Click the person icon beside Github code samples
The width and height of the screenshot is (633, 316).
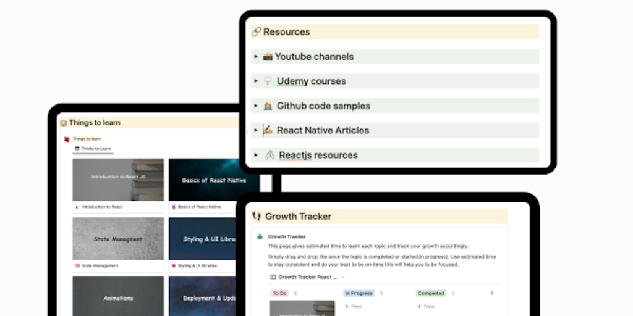(268, 106)
